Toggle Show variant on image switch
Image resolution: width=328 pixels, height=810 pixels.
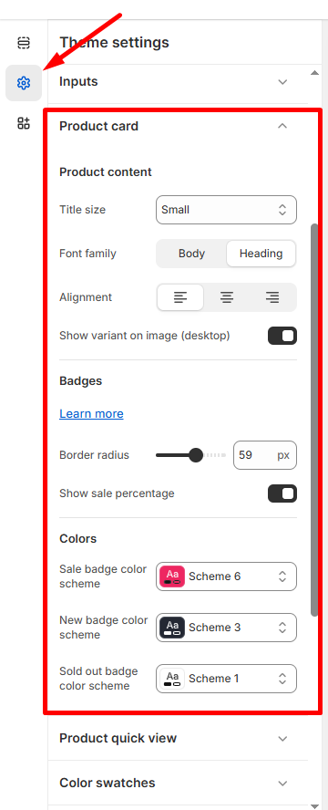coord(282,336)
